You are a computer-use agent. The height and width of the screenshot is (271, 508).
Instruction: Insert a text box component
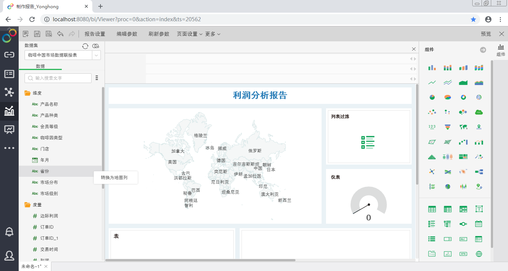tap(479, 209)
